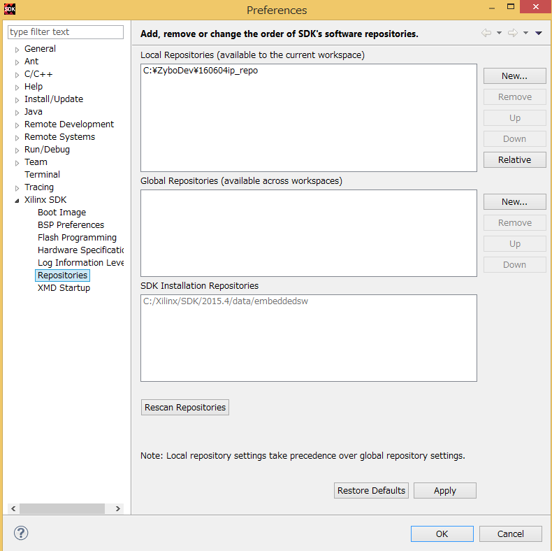
Task: Open Boot Image preferences
Action: [x=61, y=212]
